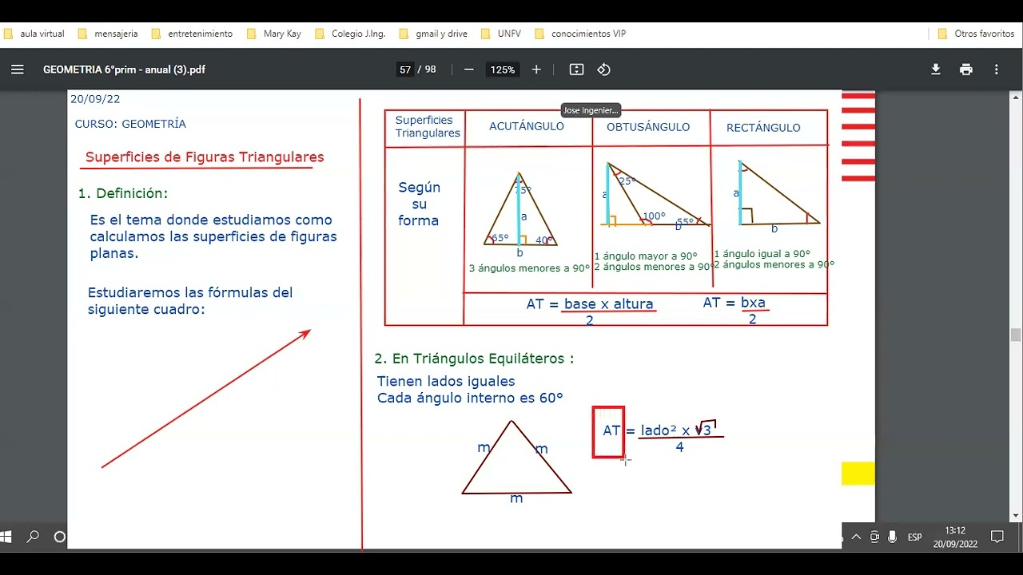
Task: Edit the page number field showing 57
Action: [405, 69]
